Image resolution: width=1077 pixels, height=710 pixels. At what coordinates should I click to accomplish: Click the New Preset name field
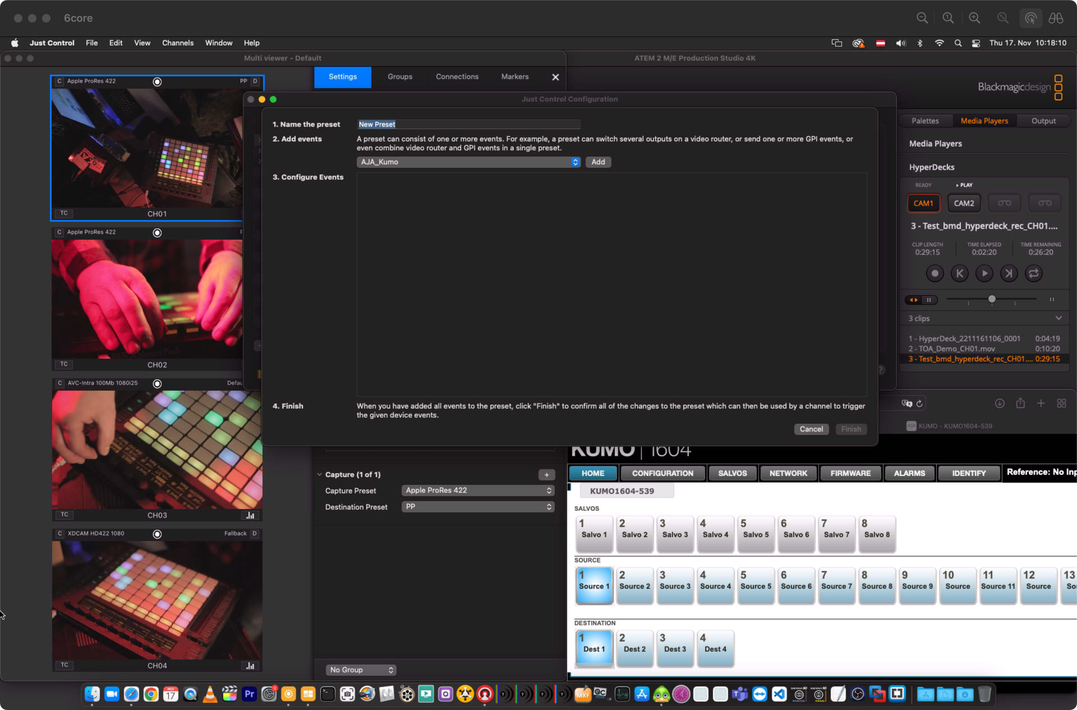[468, 125]
